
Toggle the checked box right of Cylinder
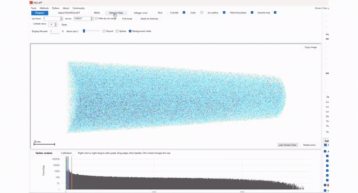pyautogui.click(x=184, y=12)
